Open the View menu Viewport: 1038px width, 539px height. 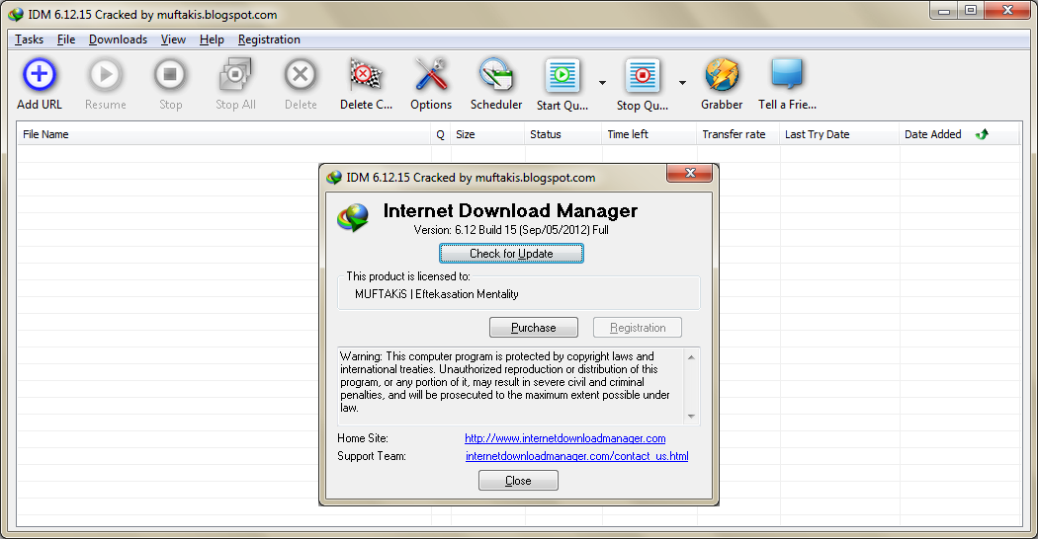pyautogui.click(x=173, y=39)
